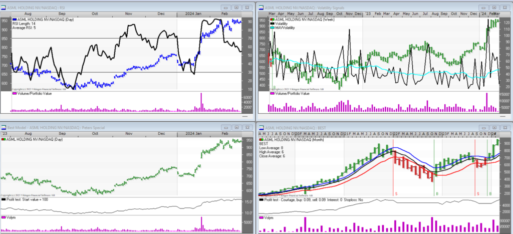Click the 'Low Average: 8' label
Screen dimensions: 513x234
click(x=271, y=148)
